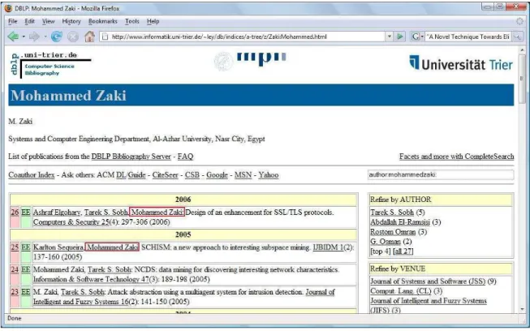This screenshot has width=530, height=331.
Task: Open the FAQ link
Action: [185, 157]
